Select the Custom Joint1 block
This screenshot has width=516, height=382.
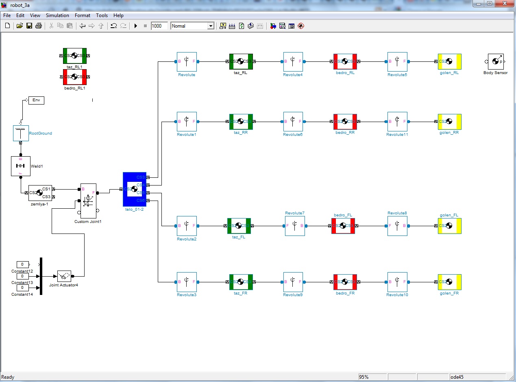click(88, 201)
